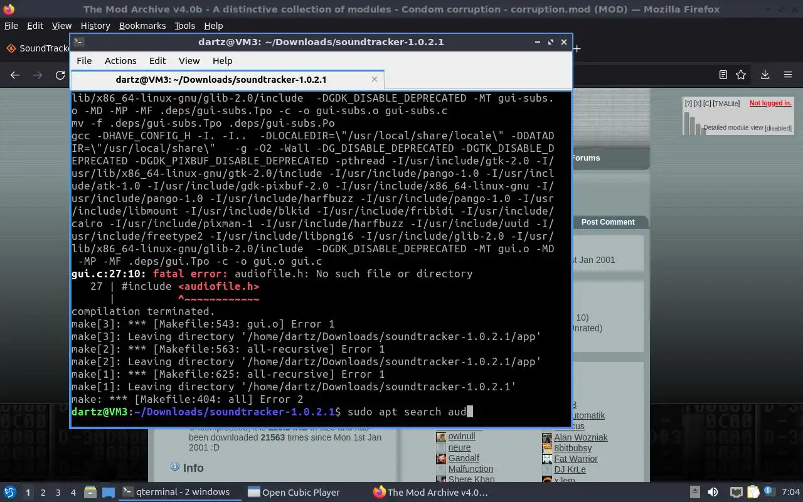Open the LXQt start menu
This screenshot has height=502, width=803.
10,492
